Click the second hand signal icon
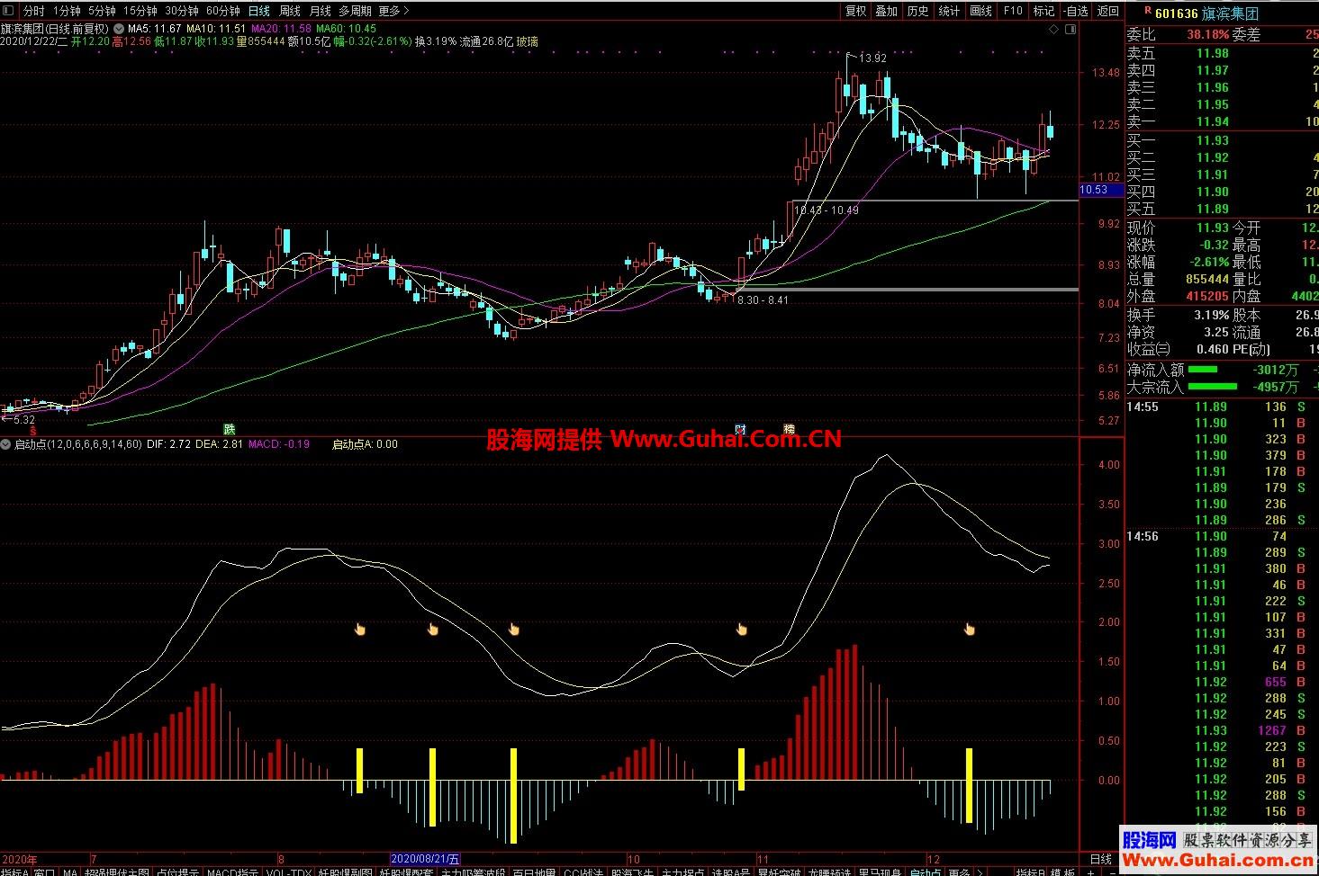1319x876 pixels. click(433, 629)
